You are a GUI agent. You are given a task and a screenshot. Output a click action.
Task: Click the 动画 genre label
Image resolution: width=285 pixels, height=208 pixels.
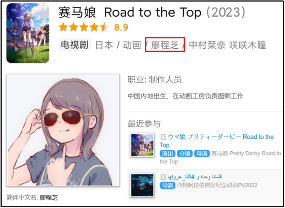click(132, 45)
